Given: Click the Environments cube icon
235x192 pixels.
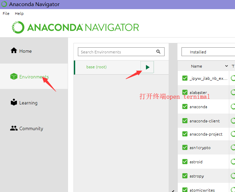Looking at the screenshot, I should pyautogui.click(x=14, y=76).
